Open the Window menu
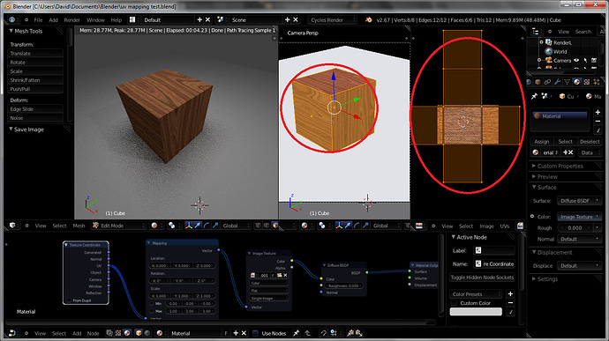The height and width of the screenshot is (341, 609). (x=95, y=19)
